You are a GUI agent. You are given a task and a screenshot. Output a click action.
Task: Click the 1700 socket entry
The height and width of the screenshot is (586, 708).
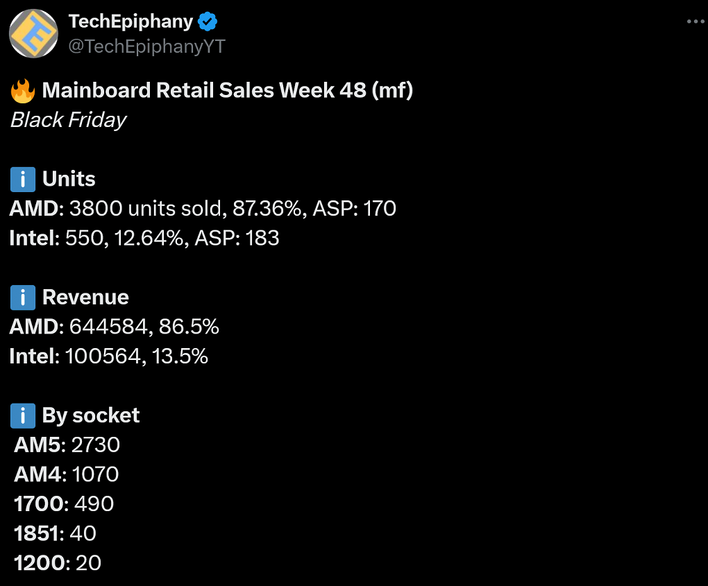point(64,504)
